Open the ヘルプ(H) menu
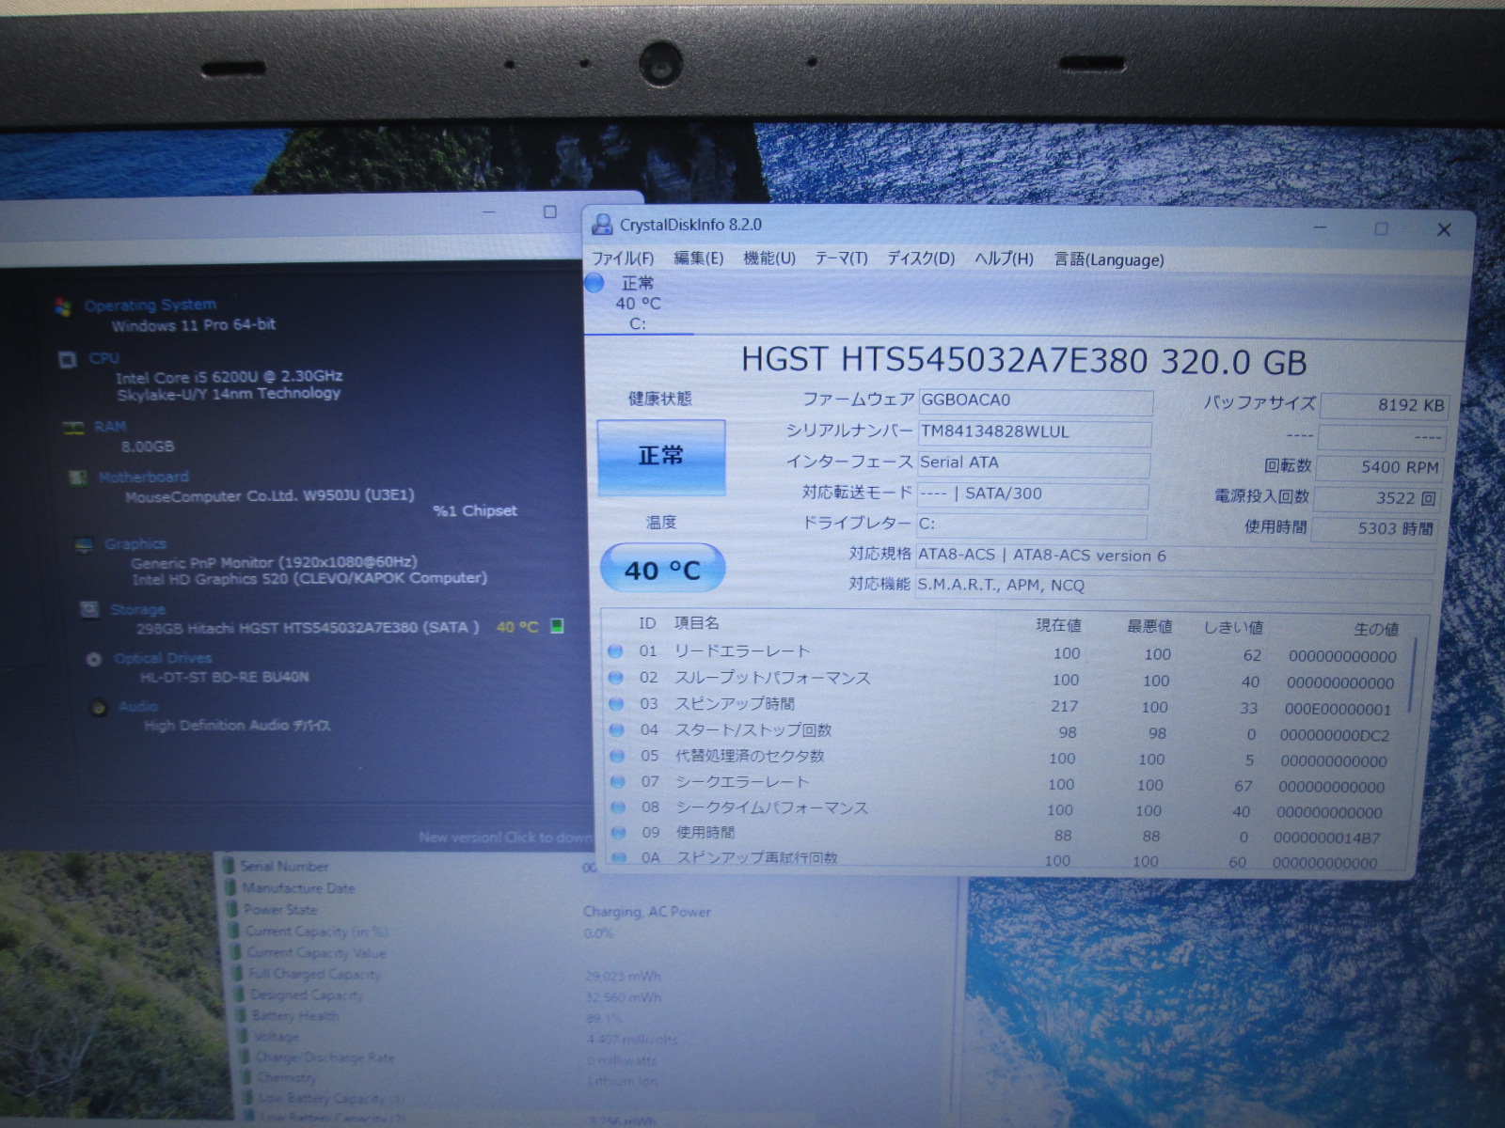1505x1128 pixels. tap(1003, 258)
